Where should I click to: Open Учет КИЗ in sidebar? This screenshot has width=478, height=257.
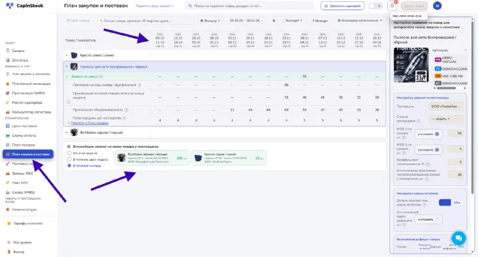pos(20,183)
